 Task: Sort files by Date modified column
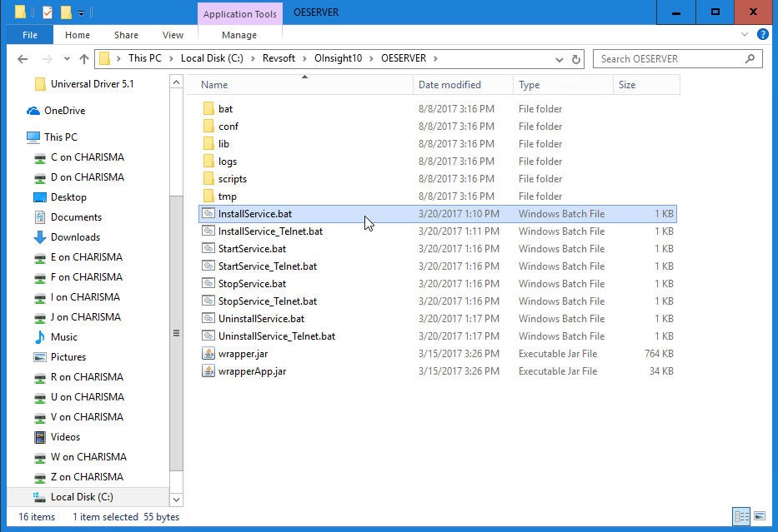pos(463,85)
